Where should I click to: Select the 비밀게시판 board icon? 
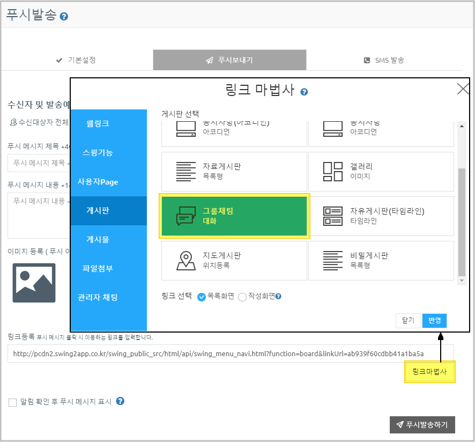point(333,260)
